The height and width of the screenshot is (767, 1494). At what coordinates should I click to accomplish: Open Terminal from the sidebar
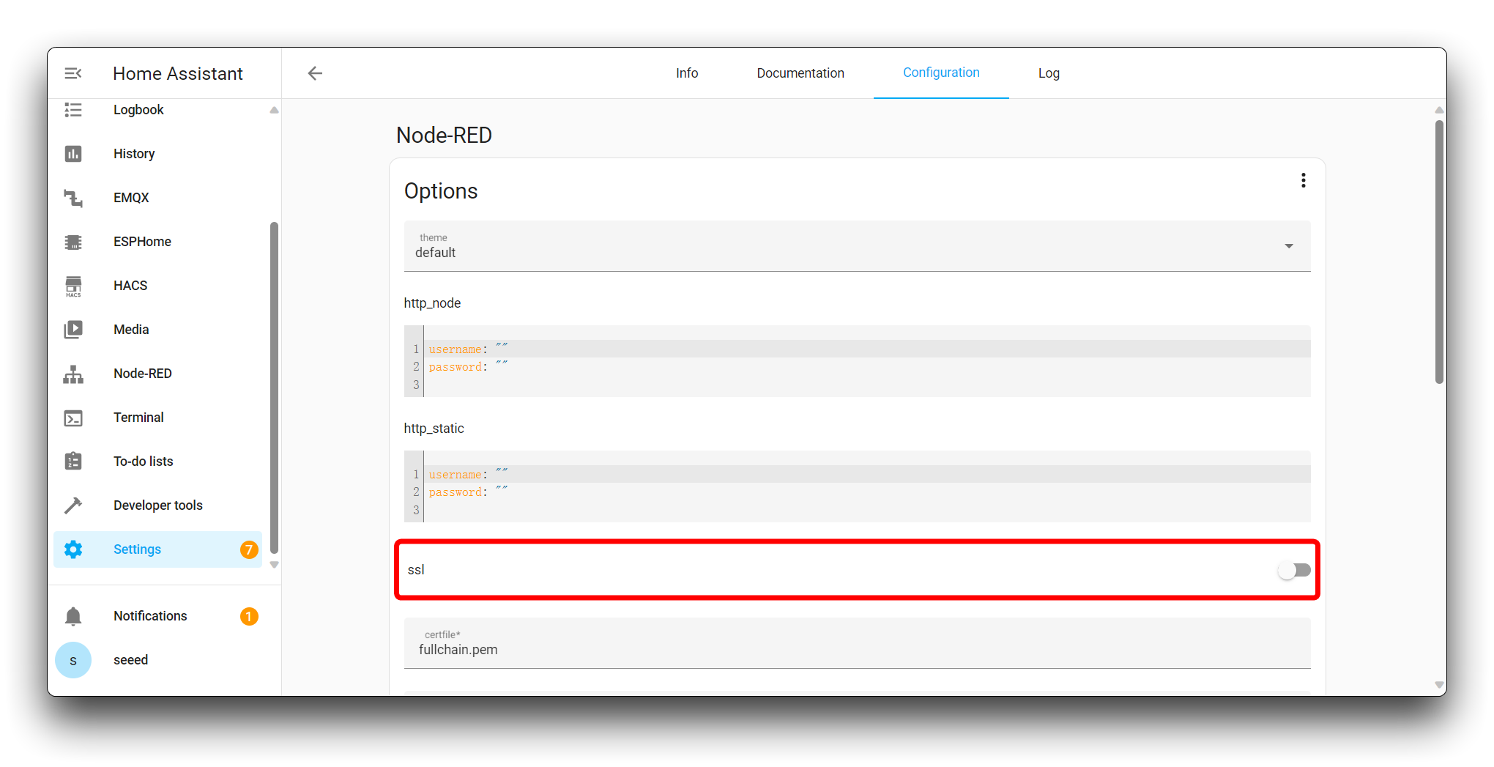tap(158, 418)
